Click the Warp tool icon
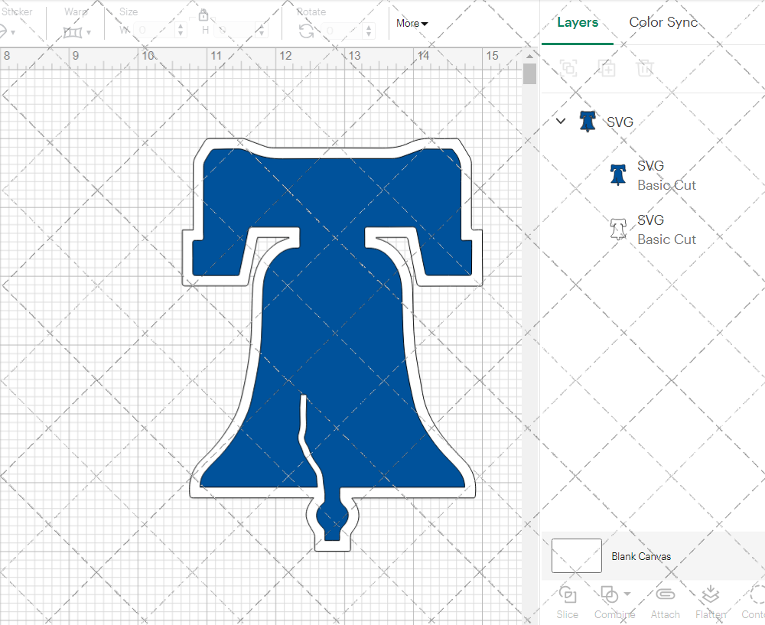The image size is (765, 625). pyautogui.click(x=72, y=33)
